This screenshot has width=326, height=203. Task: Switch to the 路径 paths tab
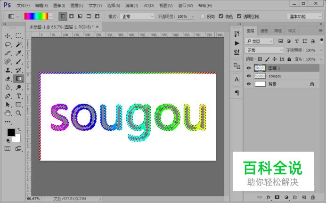pyautogui.click(x=278, y=31)
